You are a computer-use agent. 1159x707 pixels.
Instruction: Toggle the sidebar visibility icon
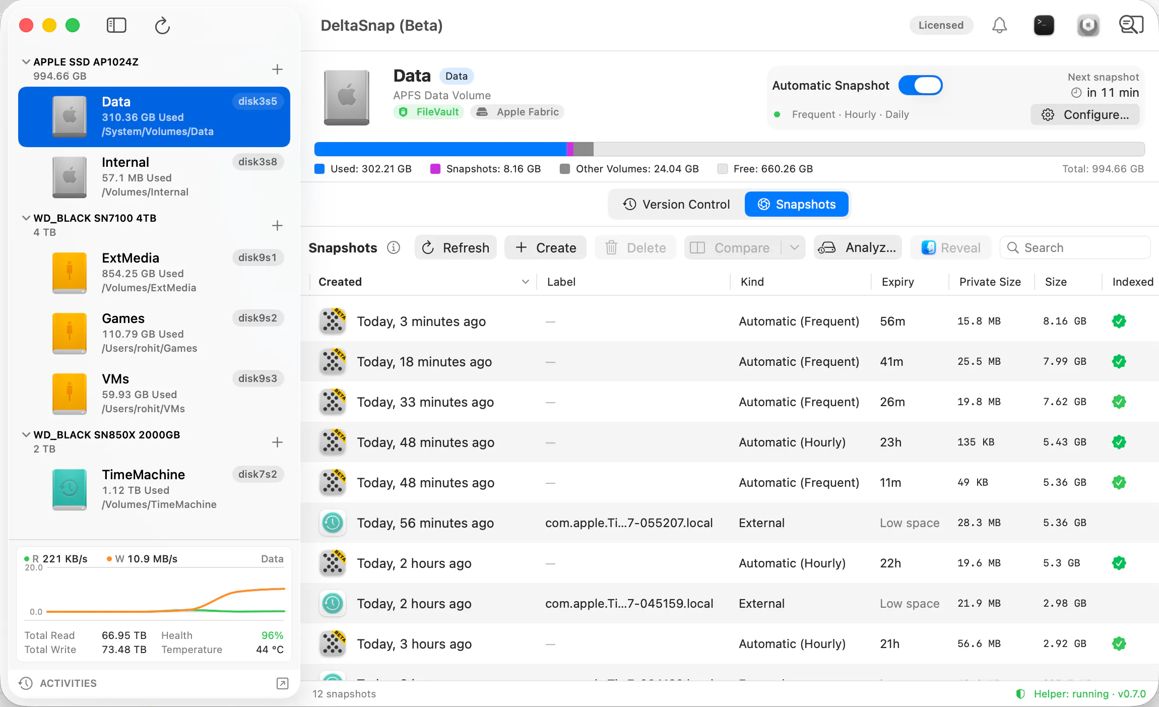pos(116,25)
